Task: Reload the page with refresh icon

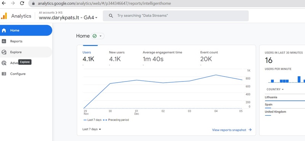Action: 22,3
